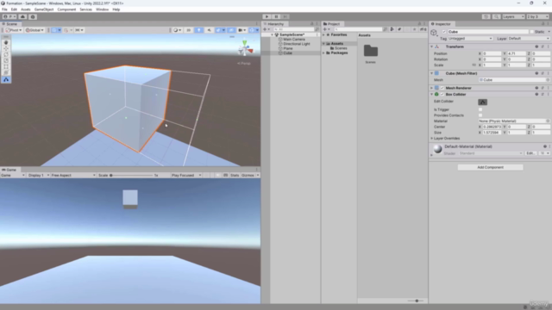Open the global search magnifier
The width and height of the screenshot is (552, 310).
(x=496, y=16)
